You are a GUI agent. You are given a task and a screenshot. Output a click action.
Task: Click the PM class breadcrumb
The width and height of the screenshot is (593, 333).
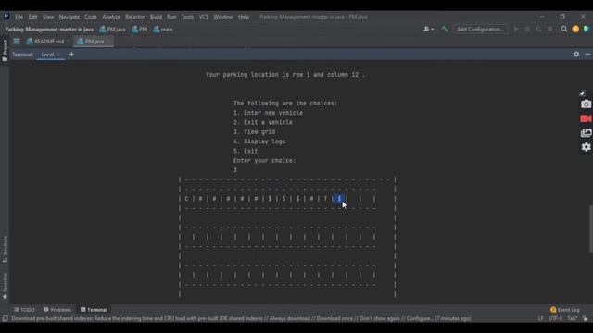(x=139, y=29)
